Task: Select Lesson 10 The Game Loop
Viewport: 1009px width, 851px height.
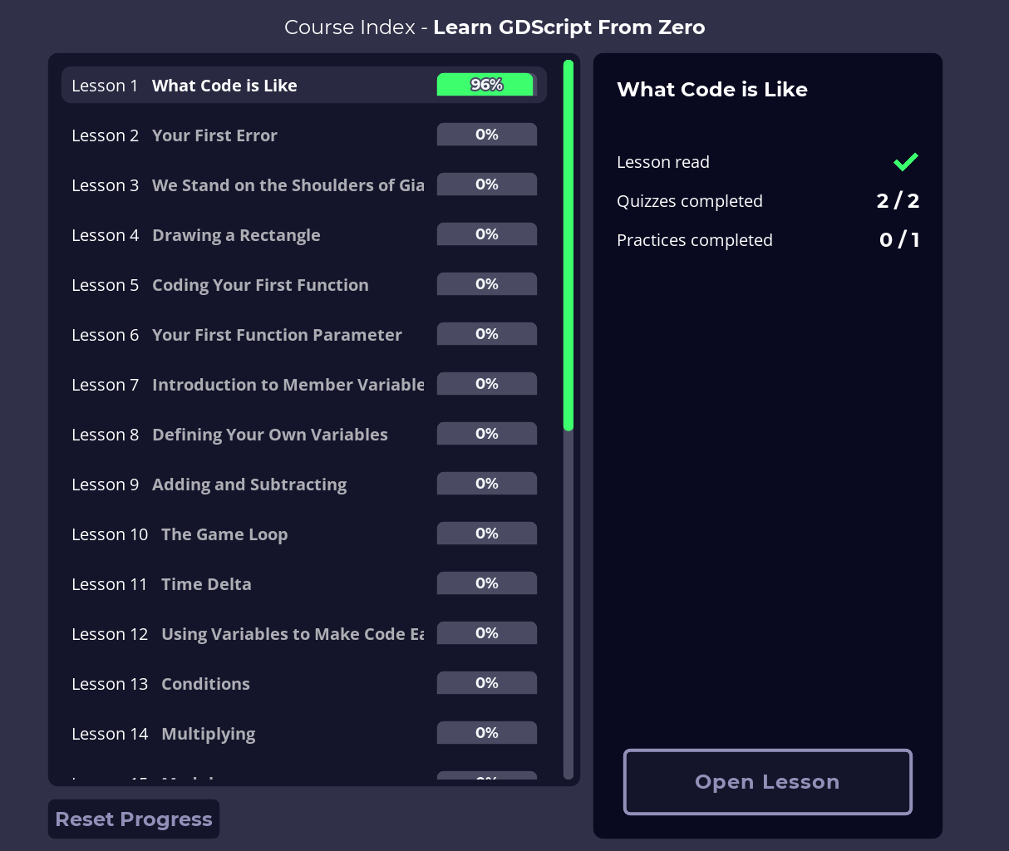Action: 304,534
